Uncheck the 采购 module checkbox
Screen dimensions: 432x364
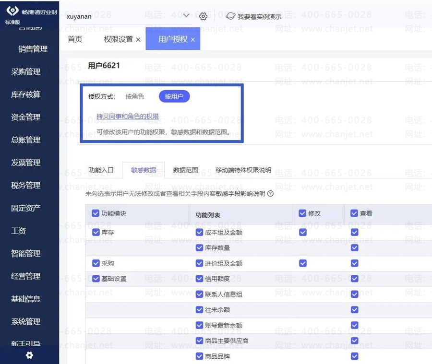(96, 263)
